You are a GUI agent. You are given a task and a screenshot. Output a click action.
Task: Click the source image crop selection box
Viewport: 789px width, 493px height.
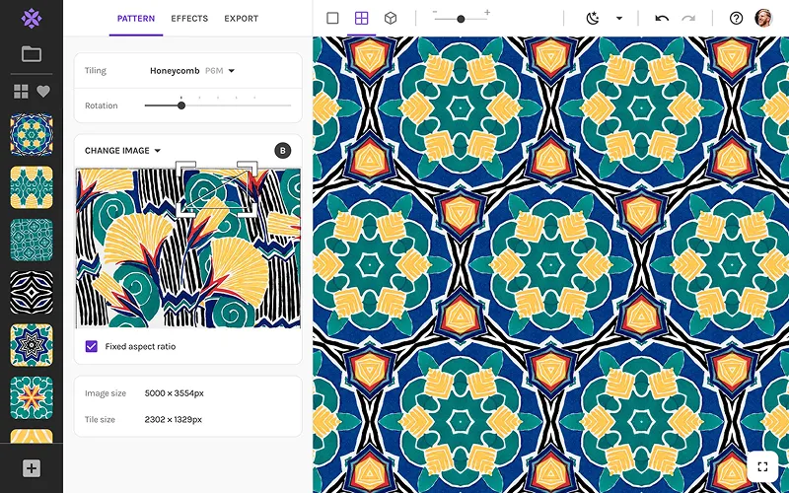pyautogui.click(x=216, y=189)
